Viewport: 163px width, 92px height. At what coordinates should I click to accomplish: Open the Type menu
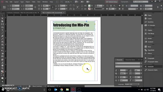(x=22, y=2)
